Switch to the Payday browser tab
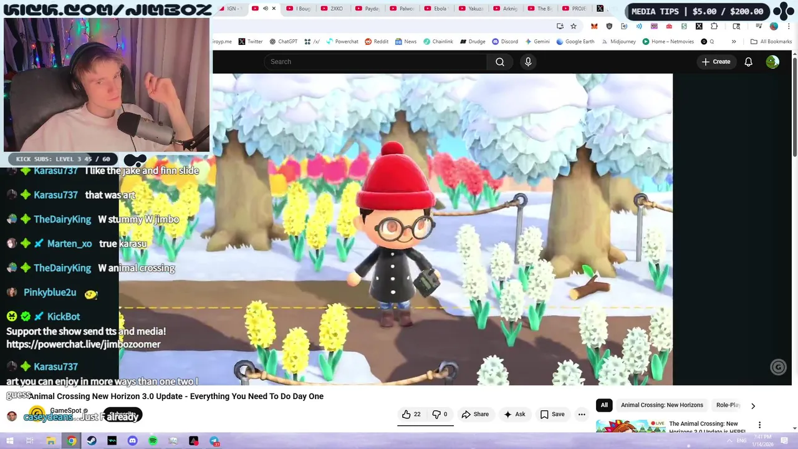Viewport: 798px width, 449px height. point(367,9)
